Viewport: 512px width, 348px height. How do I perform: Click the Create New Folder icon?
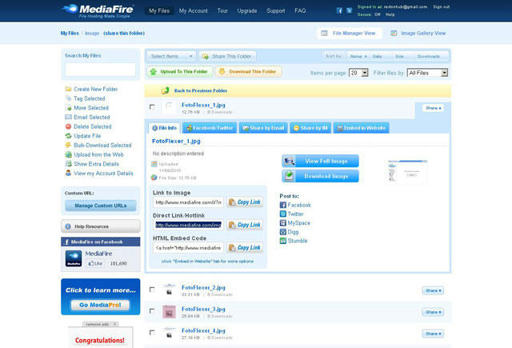(68, 89)
